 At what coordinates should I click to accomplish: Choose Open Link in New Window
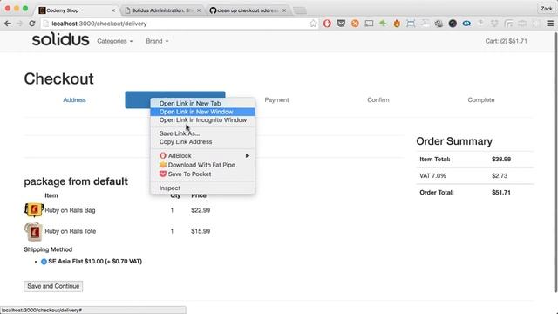pos(202,112)
